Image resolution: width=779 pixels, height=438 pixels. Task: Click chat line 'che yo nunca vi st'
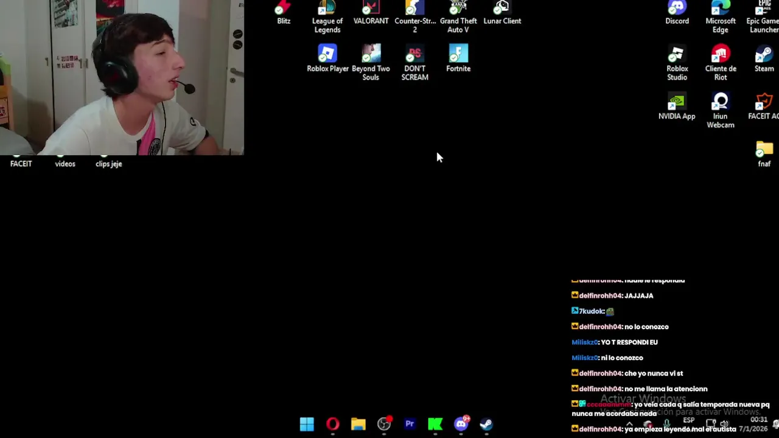tap(654, 374)
